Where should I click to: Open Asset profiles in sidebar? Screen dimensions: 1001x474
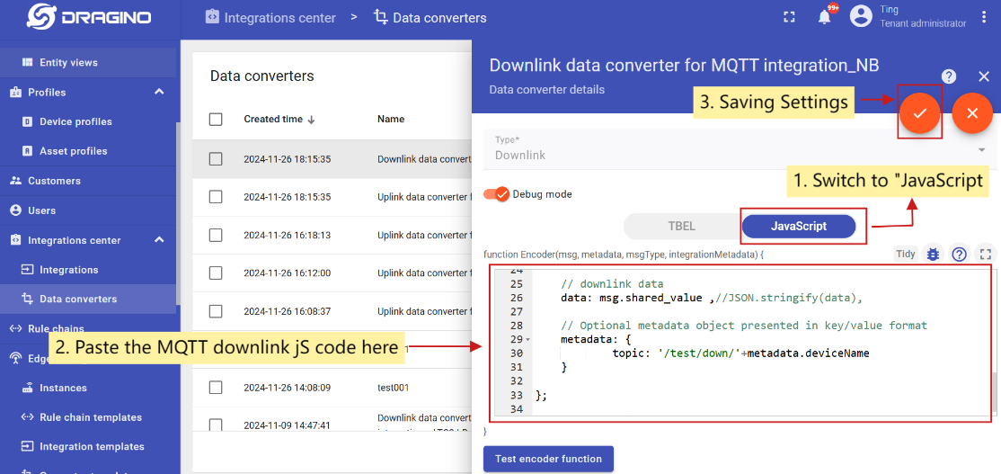88,151
